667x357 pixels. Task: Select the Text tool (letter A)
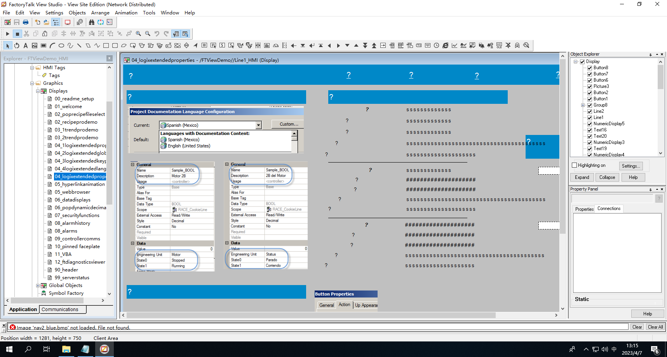(26, 45)
